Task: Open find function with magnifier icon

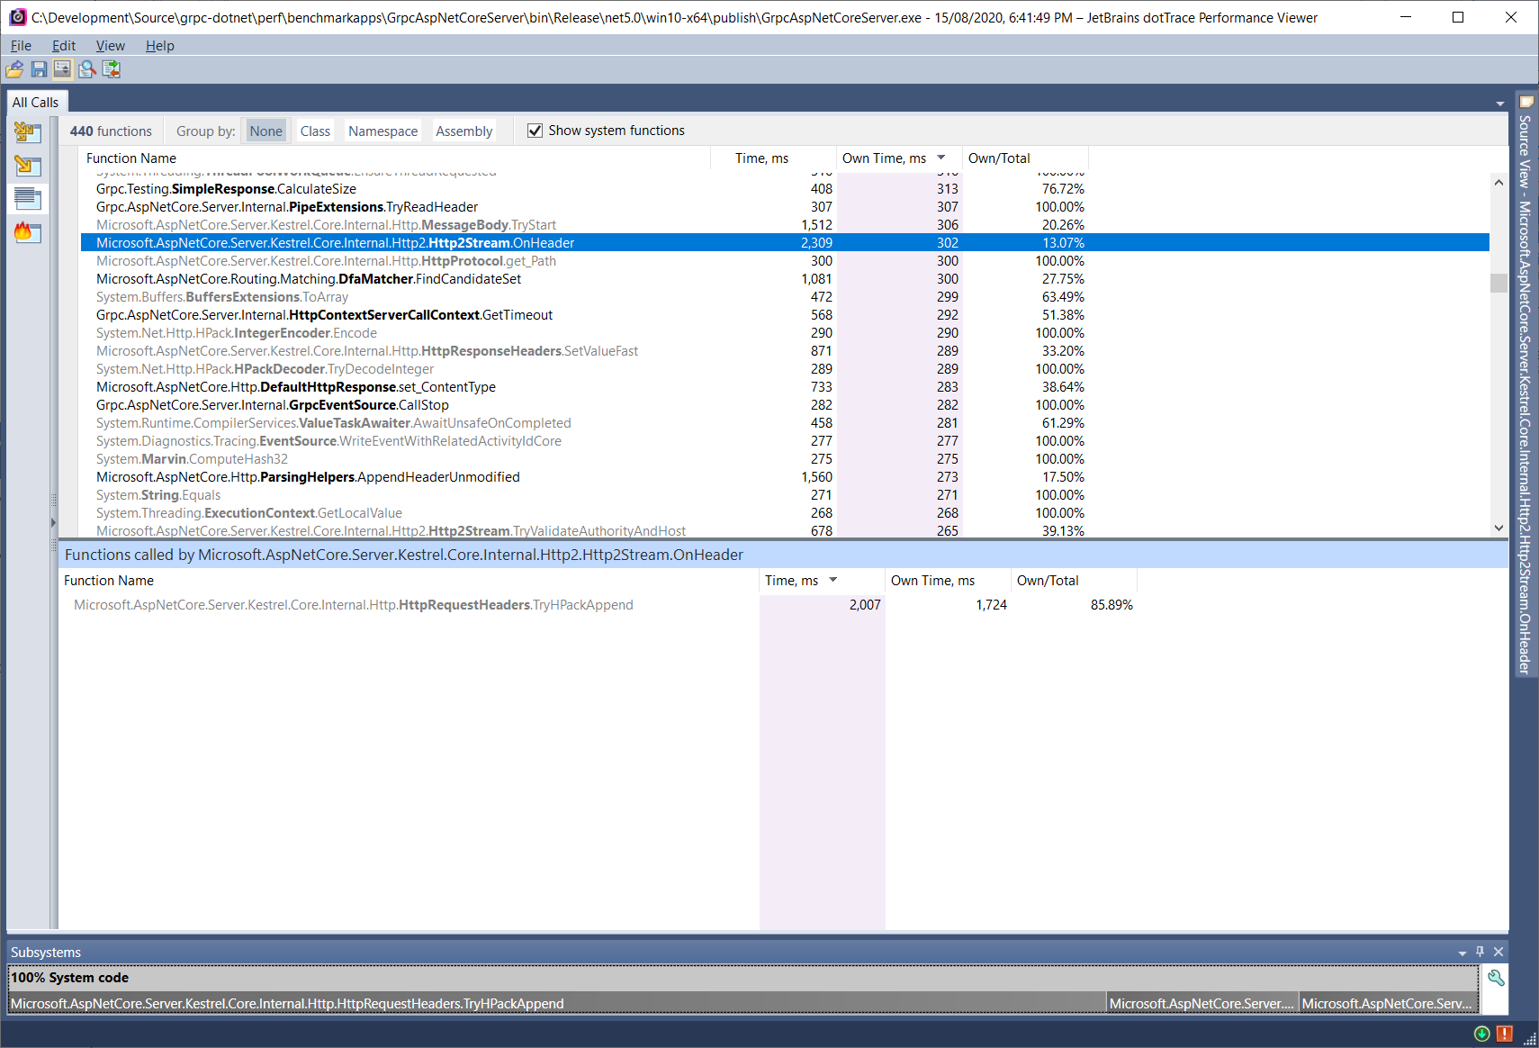Action: click(87, 69)
